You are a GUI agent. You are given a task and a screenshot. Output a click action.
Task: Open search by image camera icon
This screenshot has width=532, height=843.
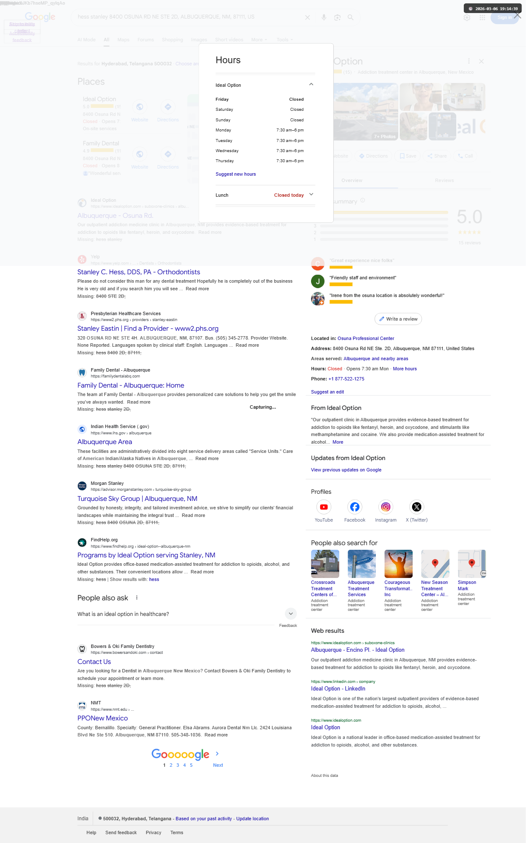pos(337,17)
